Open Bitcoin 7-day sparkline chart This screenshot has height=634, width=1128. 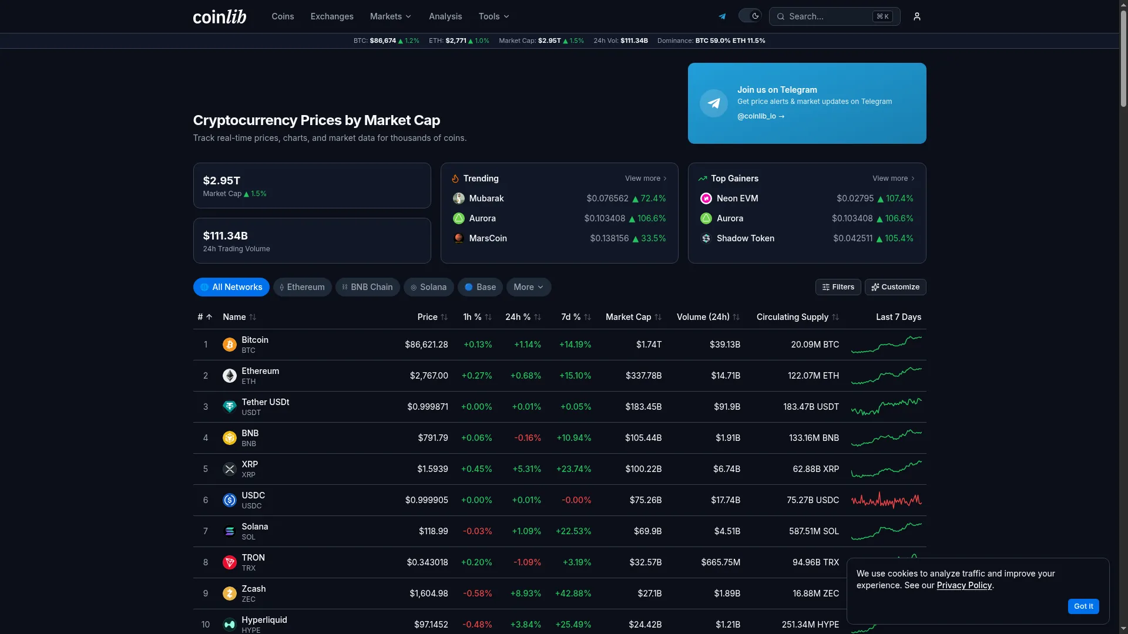tap(887, 345)
